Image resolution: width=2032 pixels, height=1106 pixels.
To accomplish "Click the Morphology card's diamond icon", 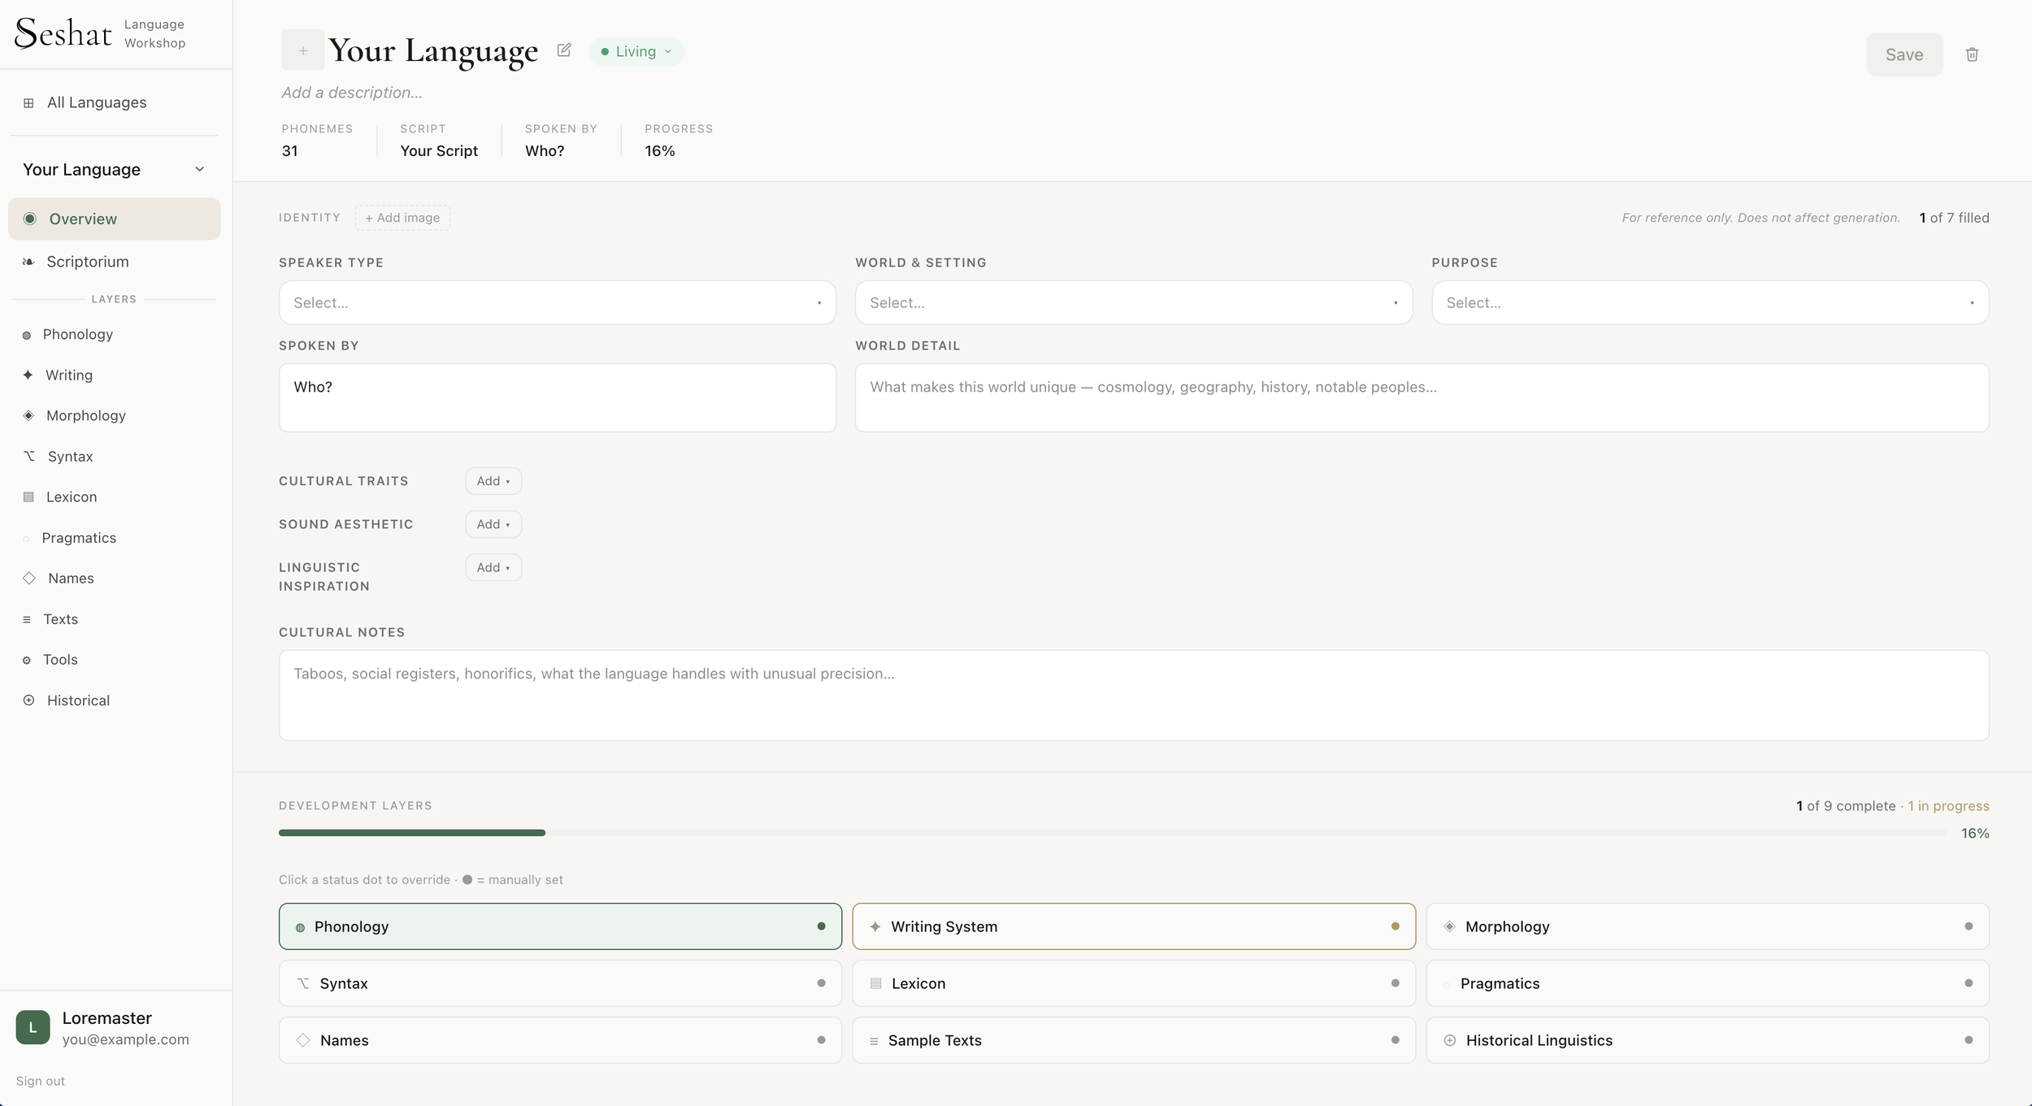I will (x=1449, y=926).
